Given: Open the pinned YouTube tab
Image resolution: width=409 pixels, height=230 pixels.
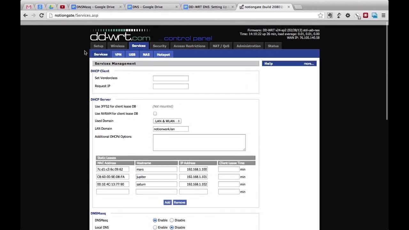Looking at the screenshot, I should coord(62,7).
